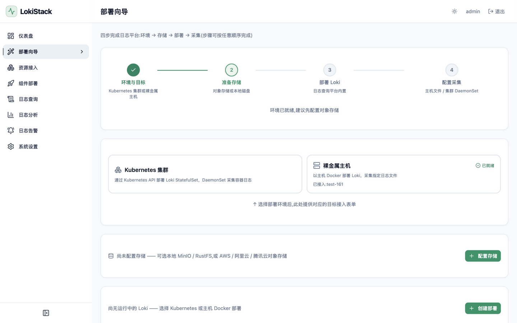Open 日志分析 in the sidebar
The image size is (517, 323).
tap(46, 115)
